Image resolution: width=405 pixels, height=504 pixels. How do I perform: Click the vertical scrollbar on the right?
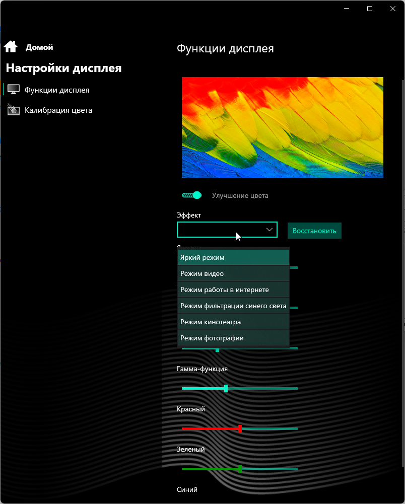(403, 273)
